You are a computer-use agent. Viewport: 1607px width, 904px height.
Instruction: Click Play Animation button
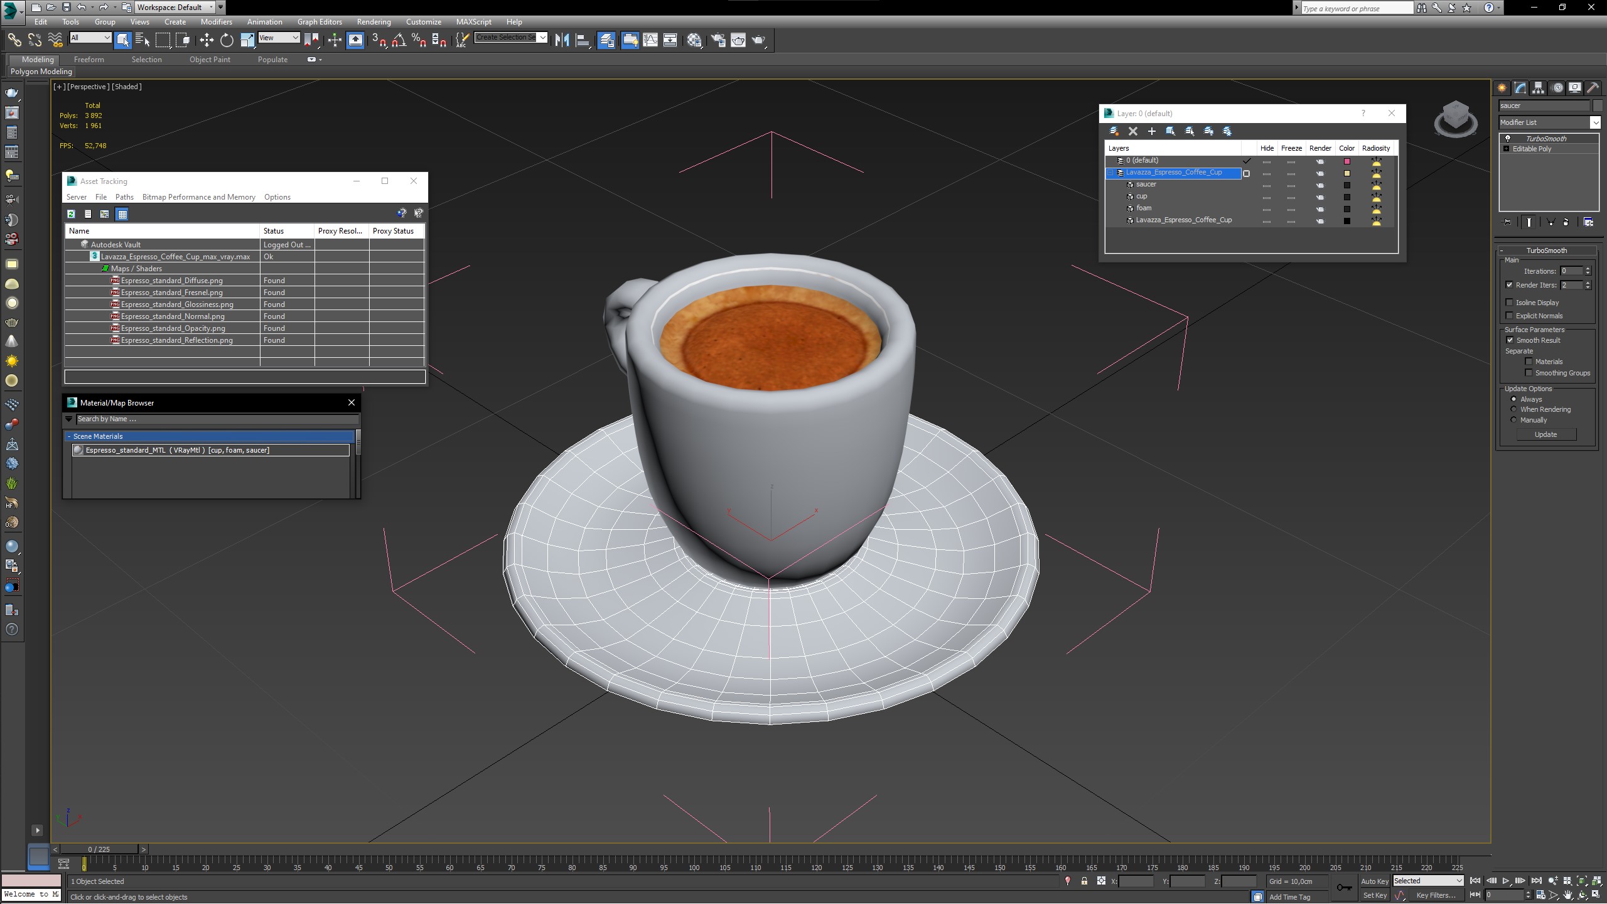point(1506,881)
